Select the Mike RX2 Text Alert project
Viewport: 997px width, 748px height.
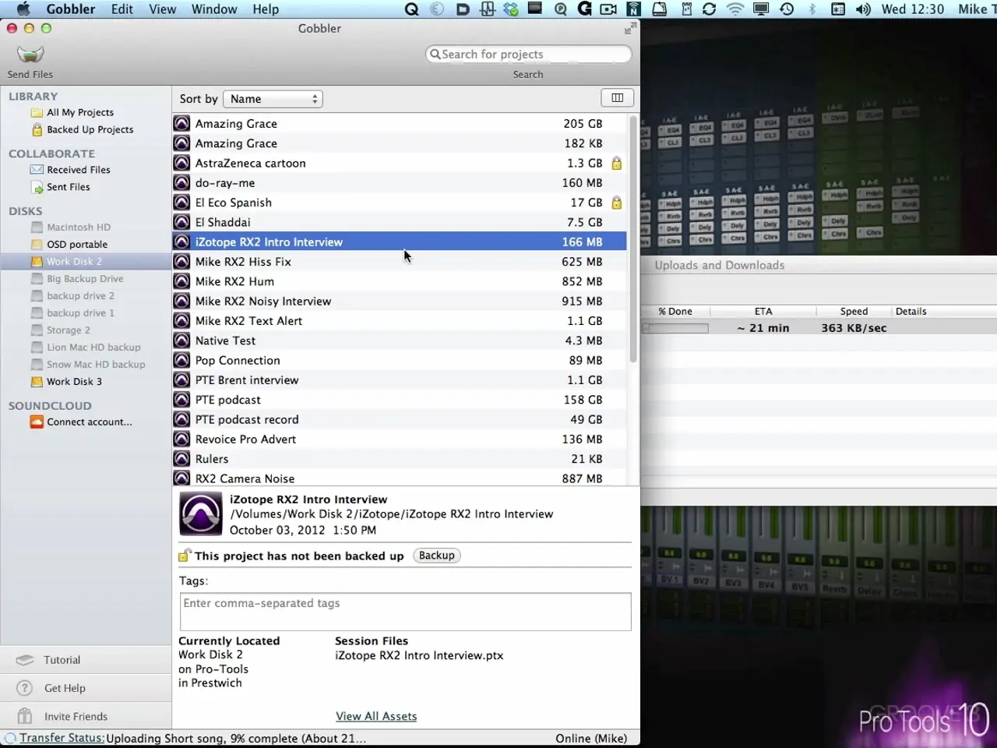click(x=399, y=321)
